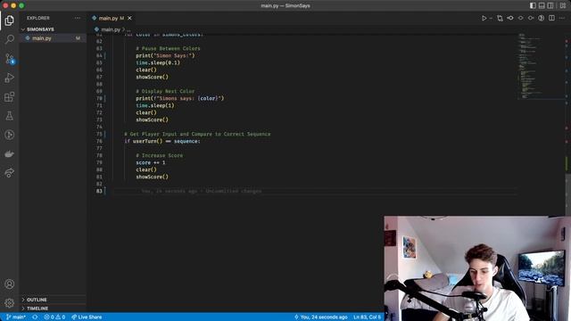Open the run options dropdown arrow
This screenshot has width=571, height=321.
[x=491, y=18]
